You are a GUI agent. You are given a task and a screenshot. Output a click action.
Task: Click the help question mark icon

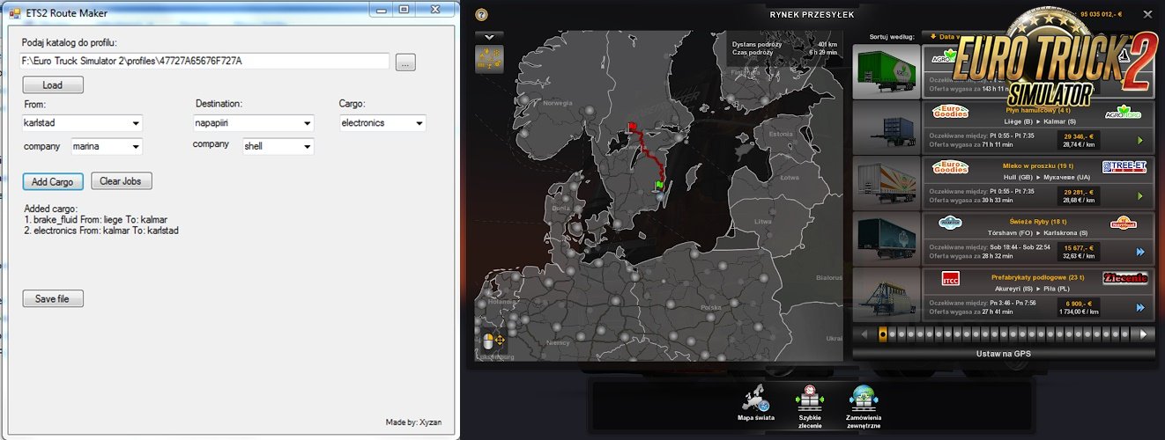[481, 14]
